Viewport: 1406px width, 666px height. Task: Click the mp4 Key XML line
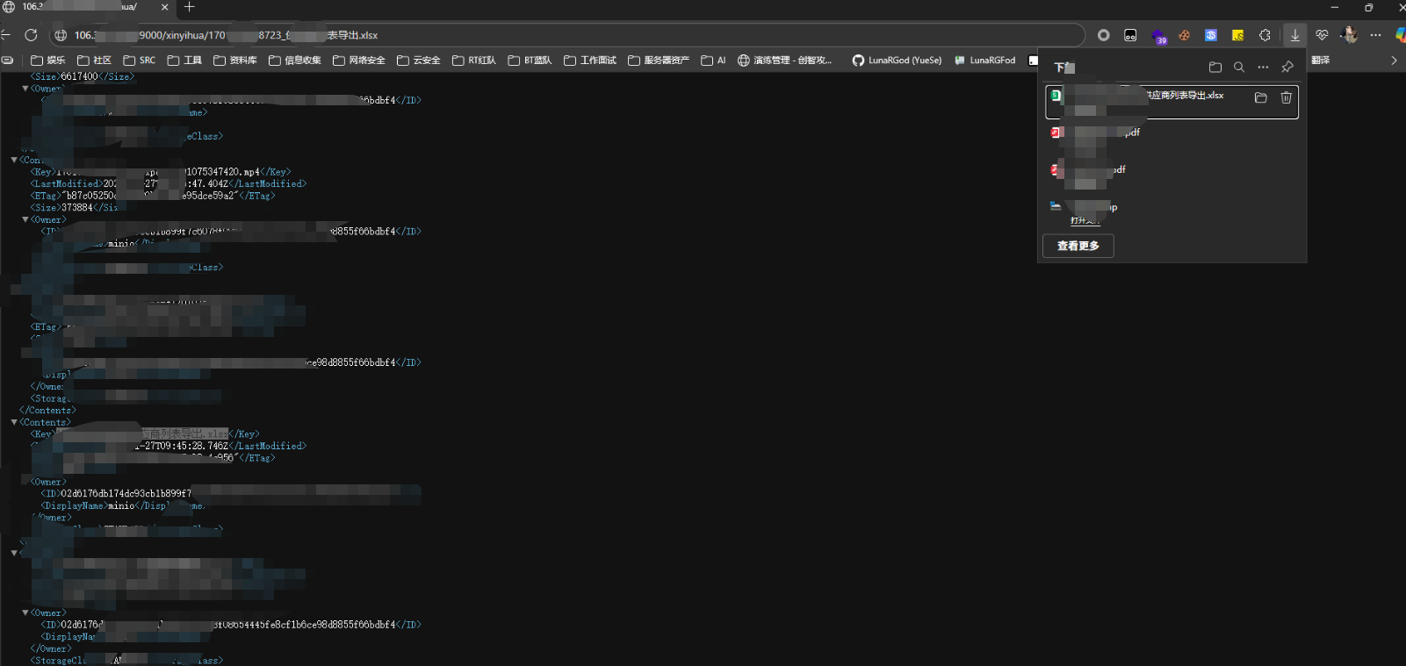point(161,172)
